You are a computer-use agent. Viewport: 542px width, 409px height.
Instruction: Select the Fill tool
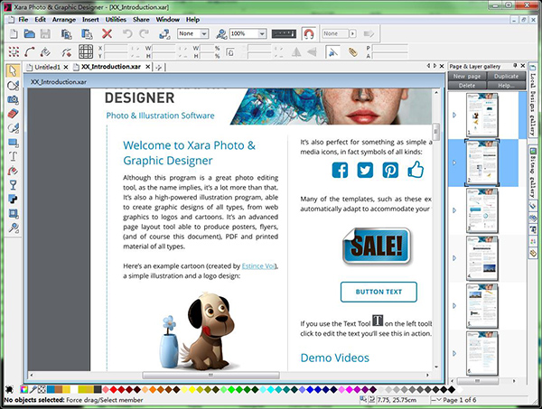13,171
